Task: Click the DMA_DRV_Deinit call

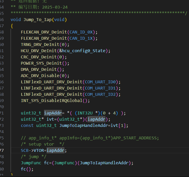Action: coord(39,69)
